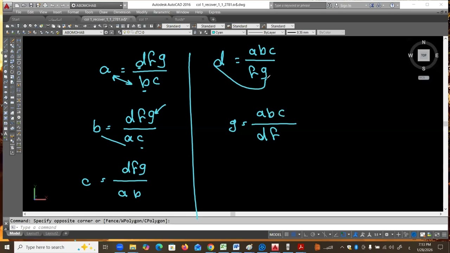Open the Draw menu
Image resolution: width=450 pixels, height=253 pixels.
coord(103,12)
